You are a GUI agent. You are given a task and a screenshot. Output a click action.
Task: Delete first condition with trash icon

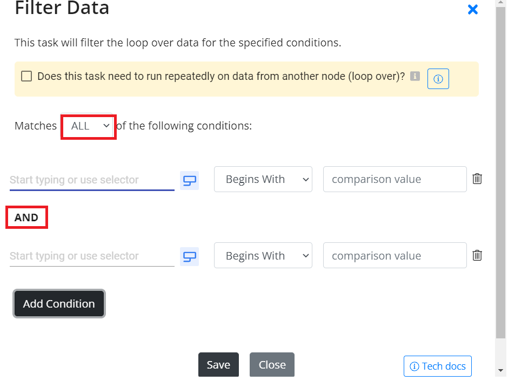coord(477,179)
